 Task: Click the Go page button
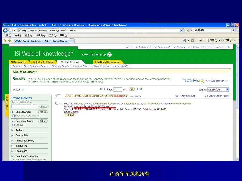point(132,89)
